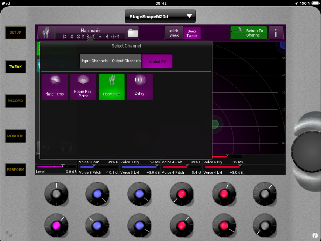Switch to Quick Tweak mode
The width and height of the screenshot is (321, 241).
(x=173, y=33)
